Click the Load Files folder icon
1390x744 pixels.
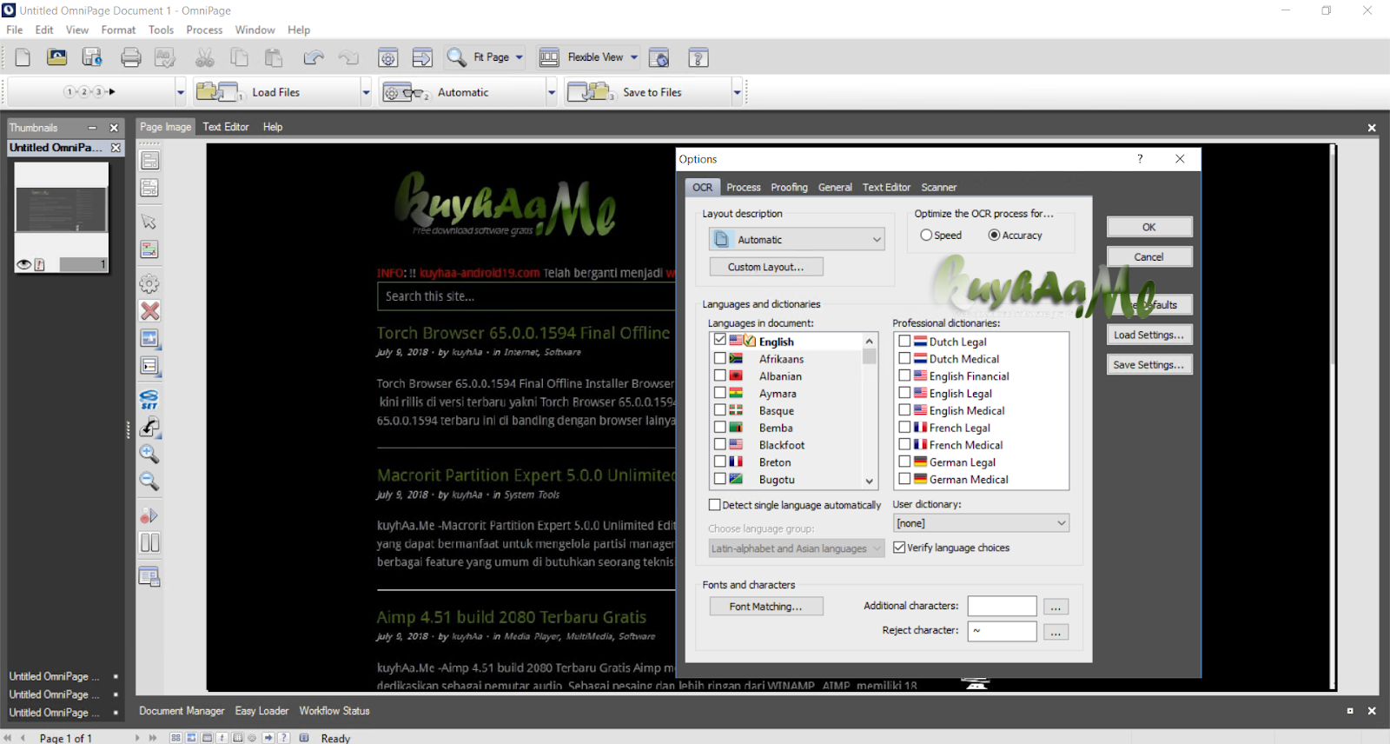click(x=219, y=92)
